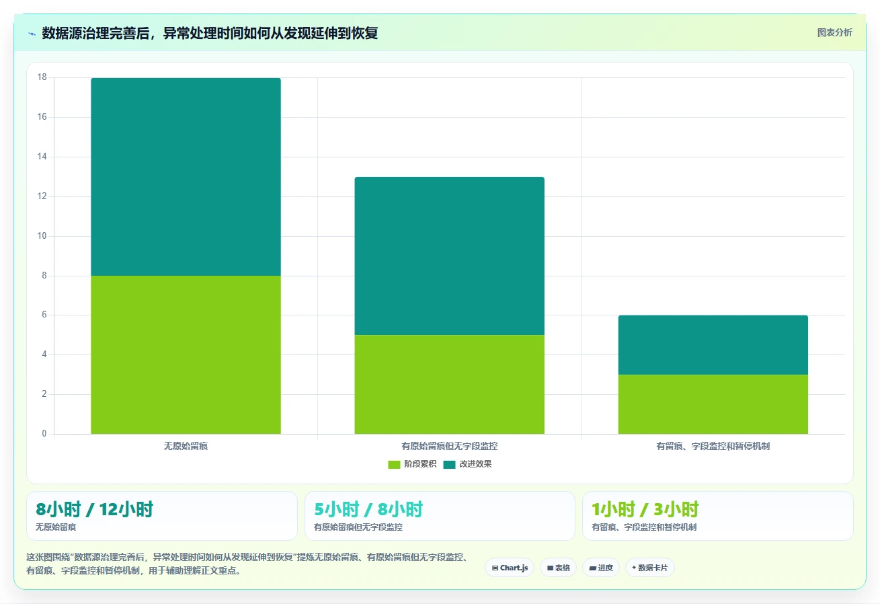
Task: Click the icon inside the 进度 tag
Action: (593, 568)
